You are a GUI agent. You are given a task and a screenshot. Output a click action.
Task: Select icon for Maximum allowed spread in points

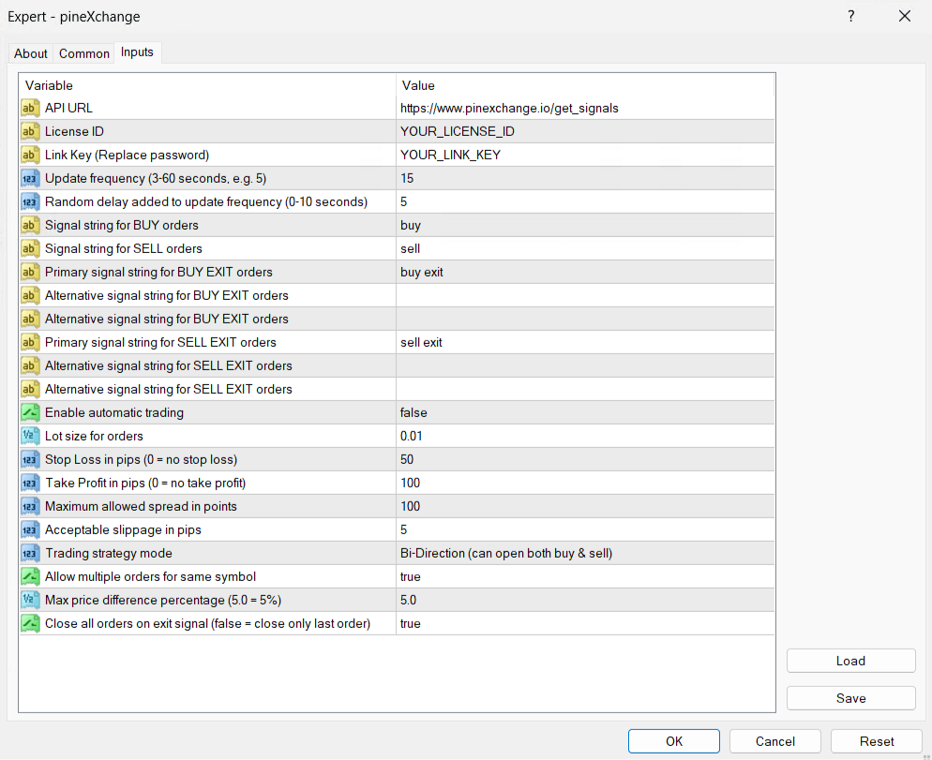30,506
